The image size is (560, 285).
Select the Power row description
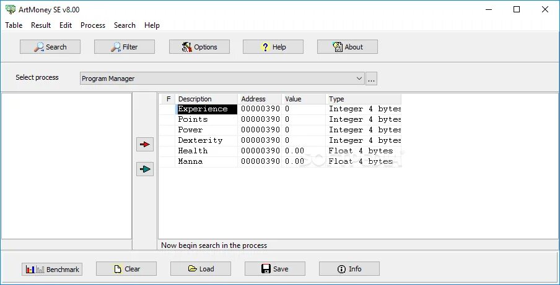(x=206, y=130)
